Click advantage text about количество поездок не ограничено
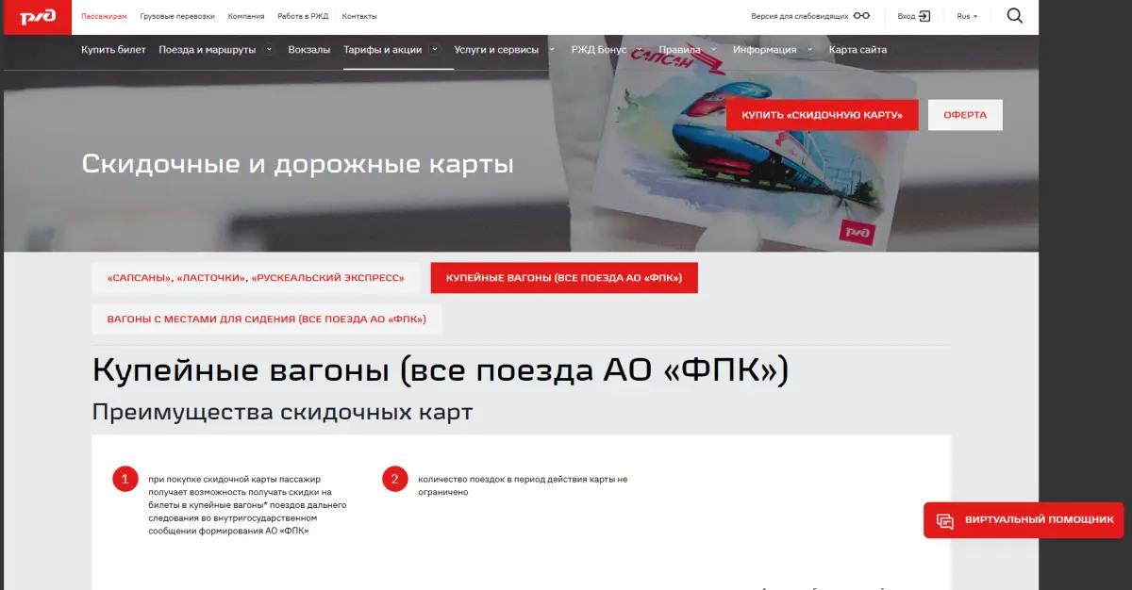1132x590 pixels. point(522,485)
